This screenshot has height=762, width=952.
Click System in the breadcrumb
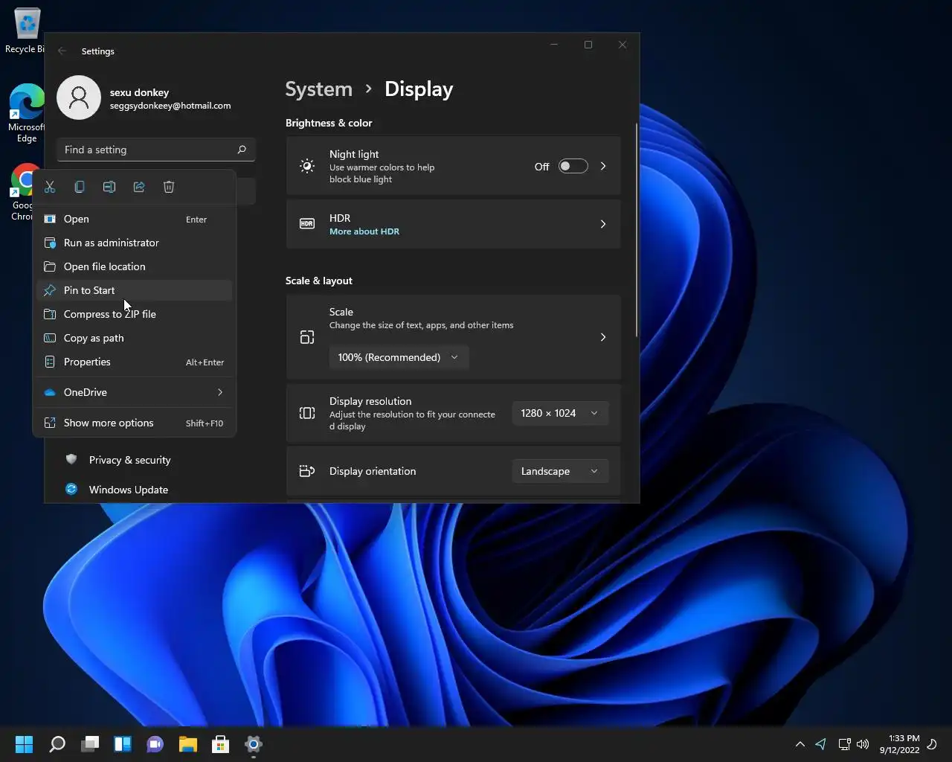tap(319, 89)
